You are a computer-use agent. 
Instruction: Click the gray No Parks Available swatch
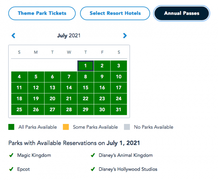pyautogui.click(x=126, y=127)
